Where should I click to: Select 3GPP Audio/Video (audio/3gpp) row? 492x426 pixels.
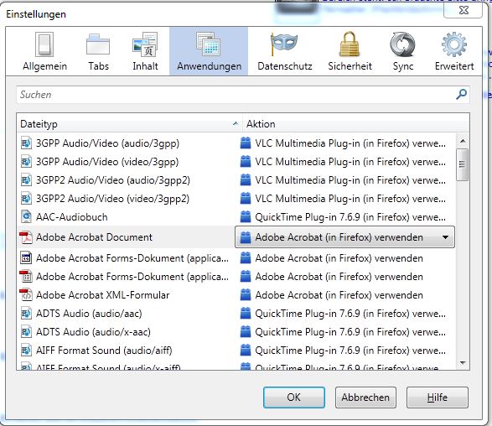pos(236,143)
